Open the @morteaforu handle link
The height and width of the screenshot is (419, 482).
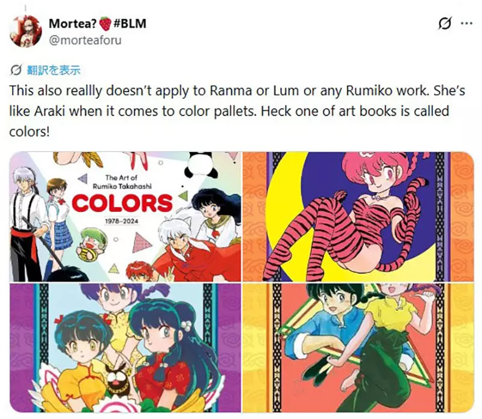coord(81,39)
